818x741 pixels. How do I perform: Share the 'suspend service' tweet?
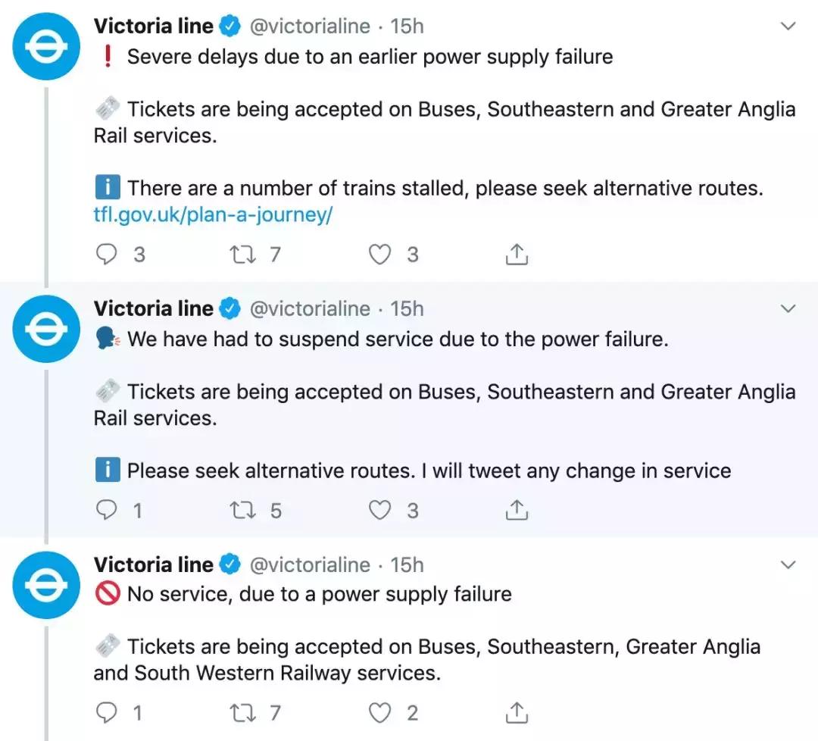point(517,511)
